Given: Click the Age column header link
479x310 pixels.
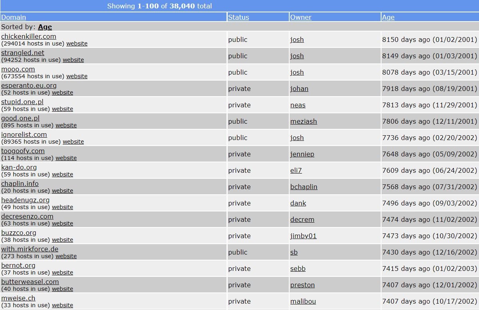Looking at the screenshot, I should [388, 18].
